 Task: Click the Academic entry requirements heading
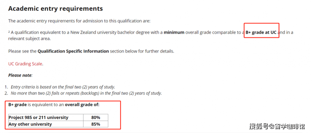coord(55,9)
